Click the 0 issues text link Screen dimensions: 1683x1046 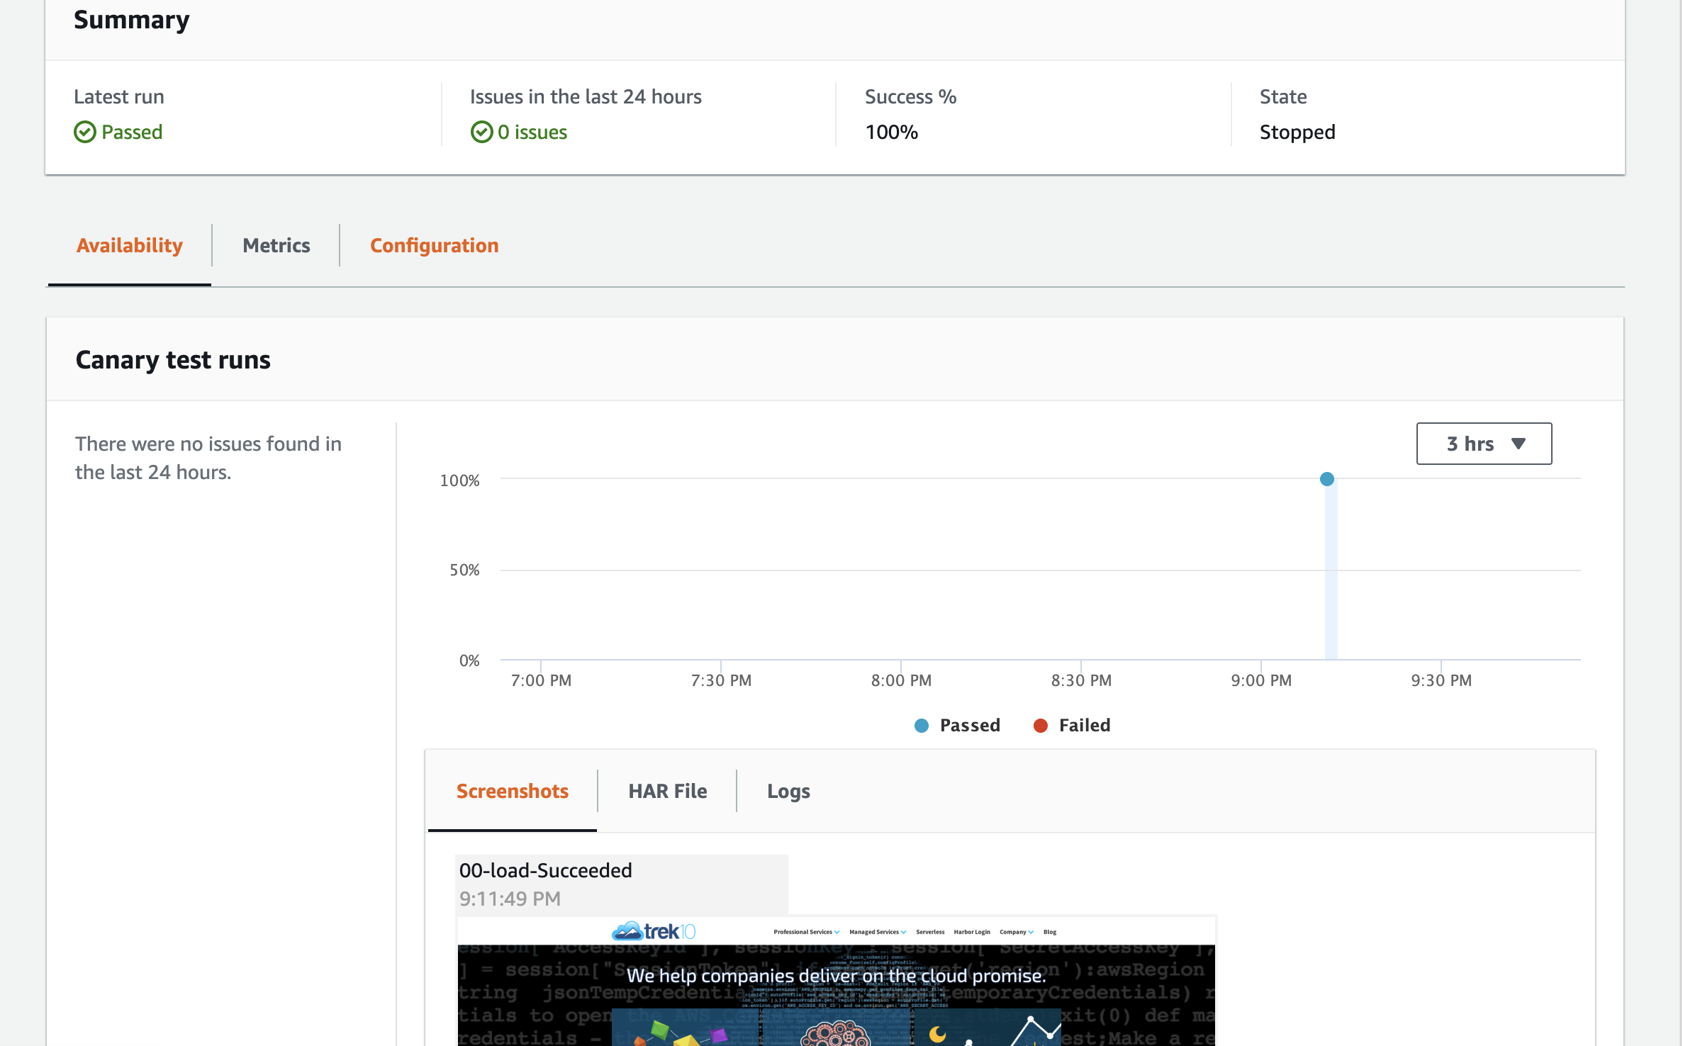tap(532, 132)
